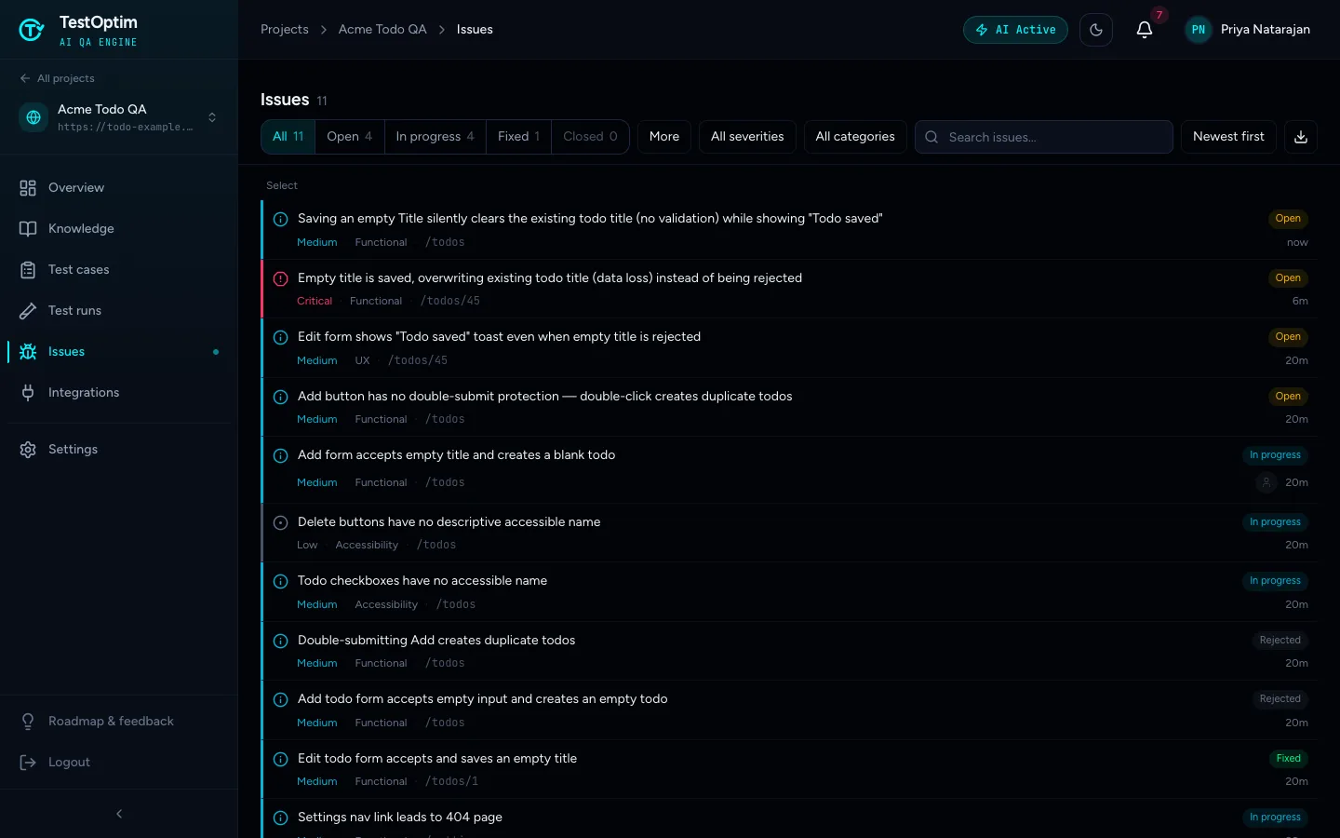Open the project switcher chevron
This screenshot has width=1340, height=838.
(x=212, y=117)
